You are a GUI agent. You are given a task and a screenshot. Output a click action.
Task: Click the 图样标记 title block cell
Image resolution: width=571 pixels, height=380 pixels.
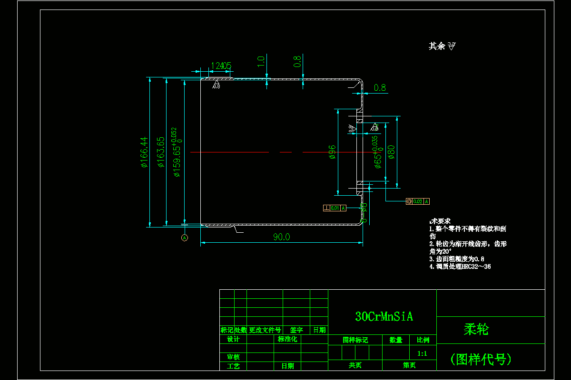pos(355,340)
